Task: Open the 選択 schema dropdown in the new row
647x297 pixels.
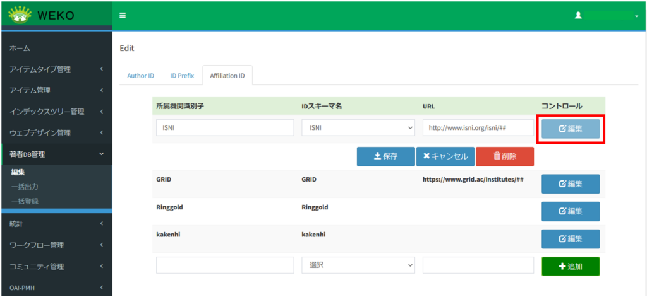Action: [358, 265]
